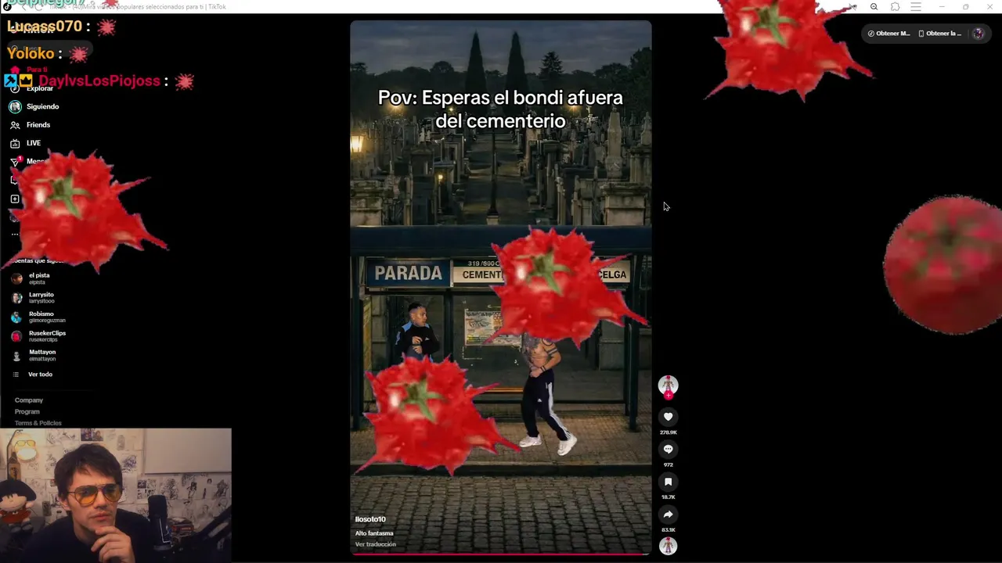Click the browser zoom magnifier icon

874,7
